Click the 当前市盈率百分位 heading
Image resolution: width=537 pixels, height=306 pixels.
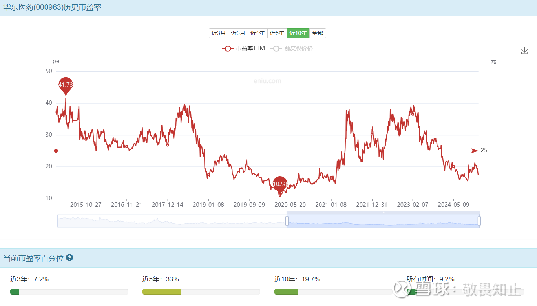coord(33,258)
